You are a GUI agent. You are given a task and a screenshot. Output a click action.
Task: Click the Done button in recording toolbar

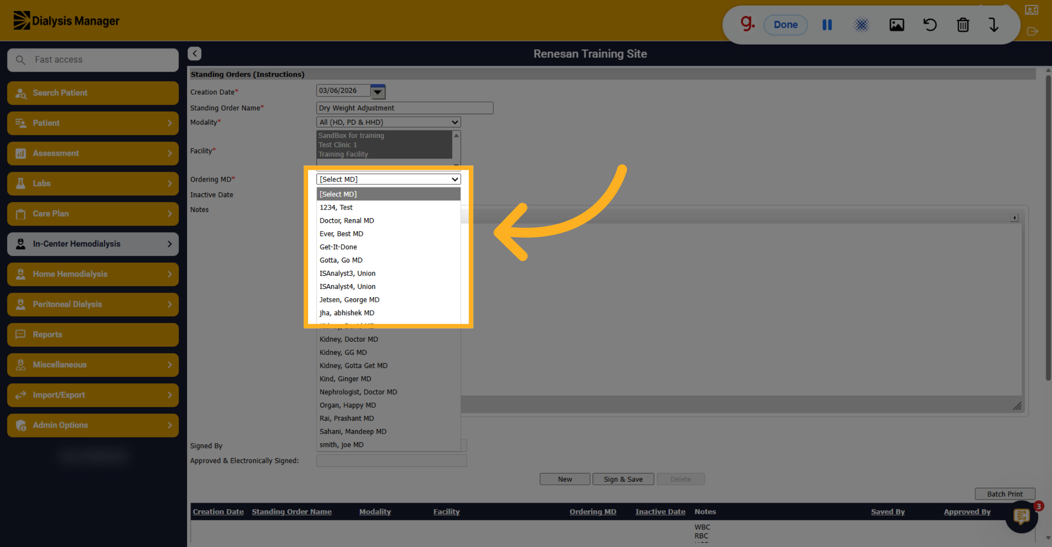[x=785, y=25]
